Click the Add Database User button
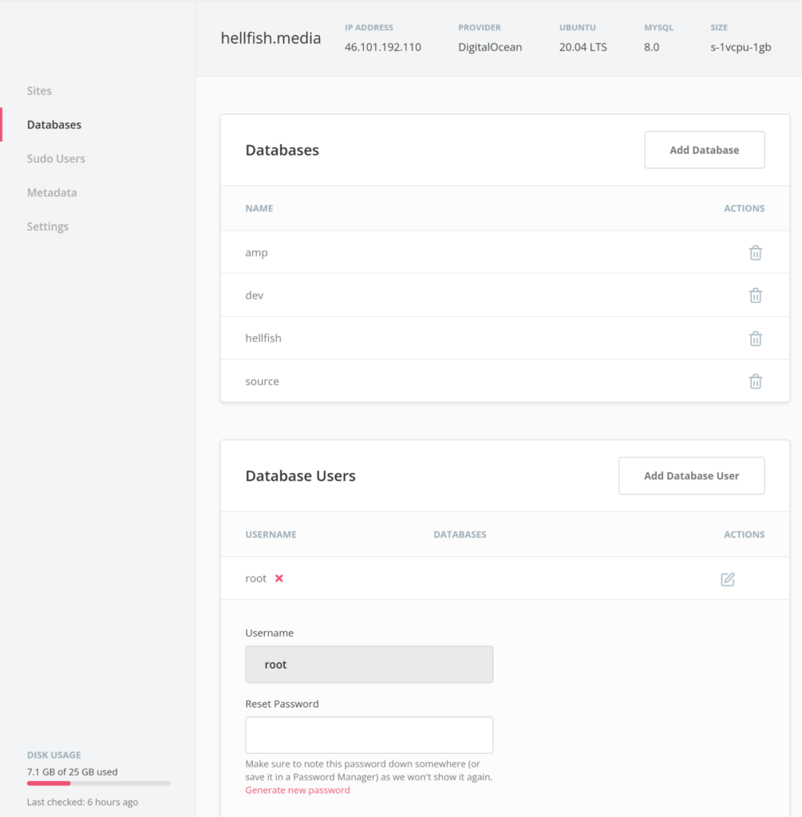The height and width of the screenshot is (817, 802). click(x=691, y=476)
